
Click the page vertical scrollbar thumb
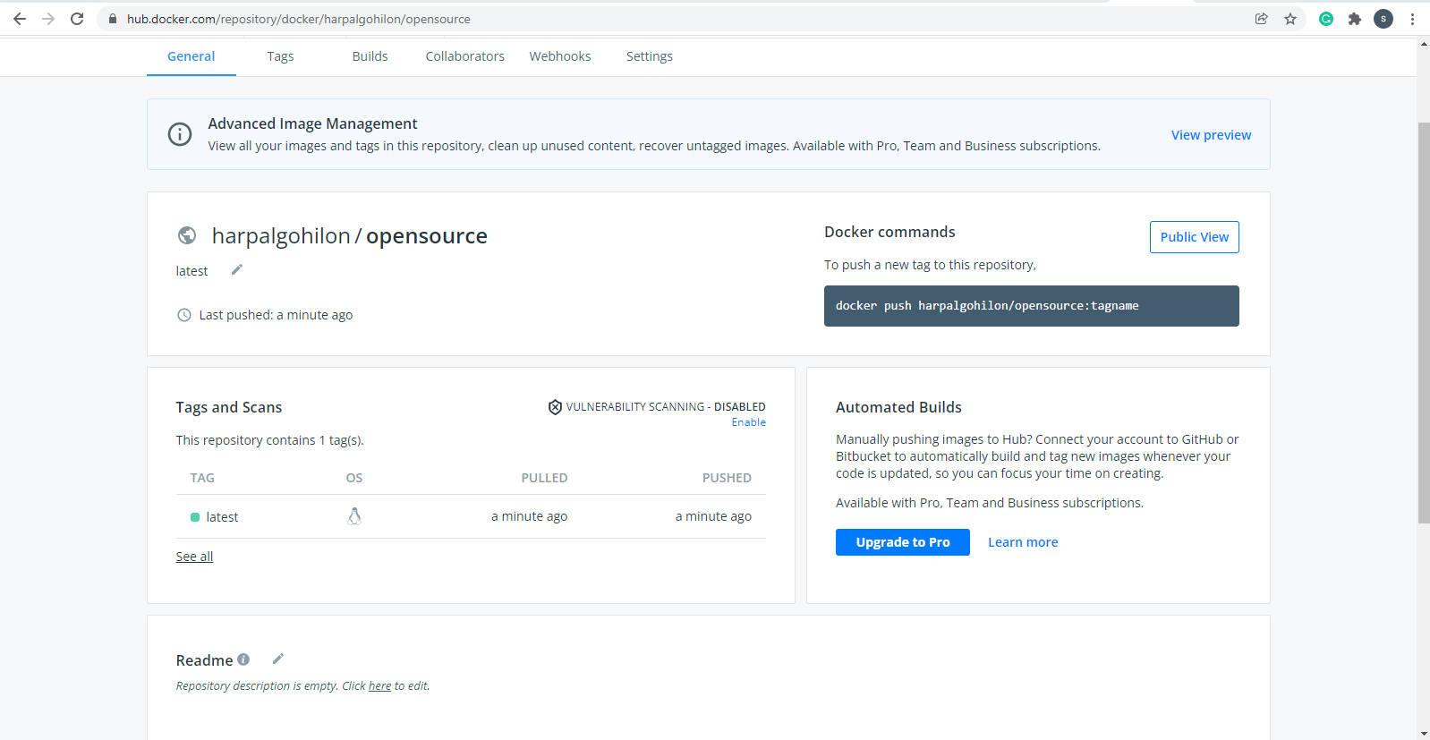pyautogui.click(x=1423, y=322)
